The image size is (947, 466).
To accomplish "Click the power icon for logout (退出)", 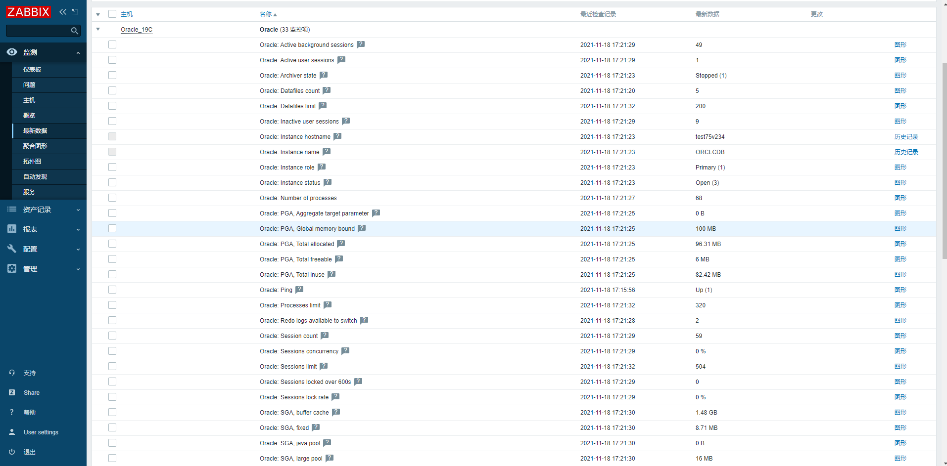I will 12,452.
